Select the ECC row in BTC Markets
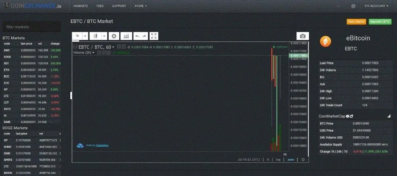Image resolution: width=397 pixels, height=176 pixels. [32, 83]
